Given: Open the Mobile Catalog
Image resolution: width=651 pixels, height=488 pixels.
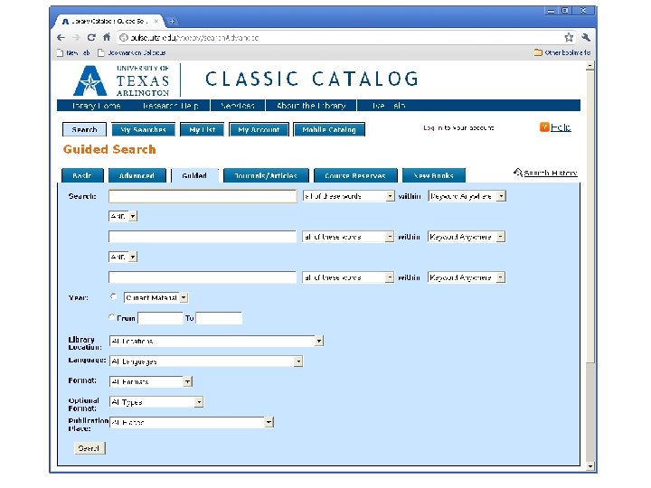Looking at the screenshot, I should tap(329, 129).
